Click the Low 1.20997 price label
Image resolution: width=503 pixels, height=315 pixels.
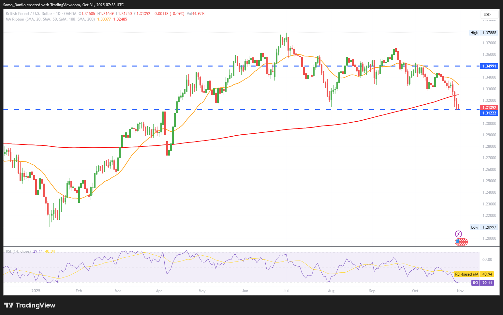coord(483,227)
